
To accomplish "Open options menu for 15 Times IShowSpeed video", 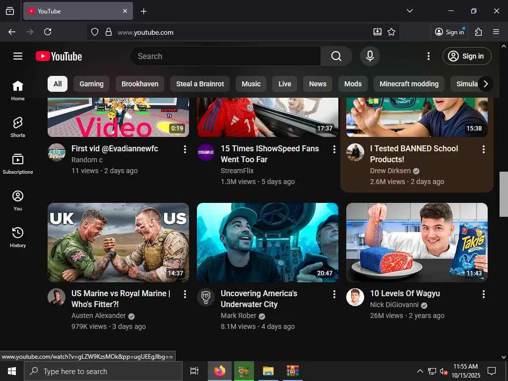I will [334, 149].
